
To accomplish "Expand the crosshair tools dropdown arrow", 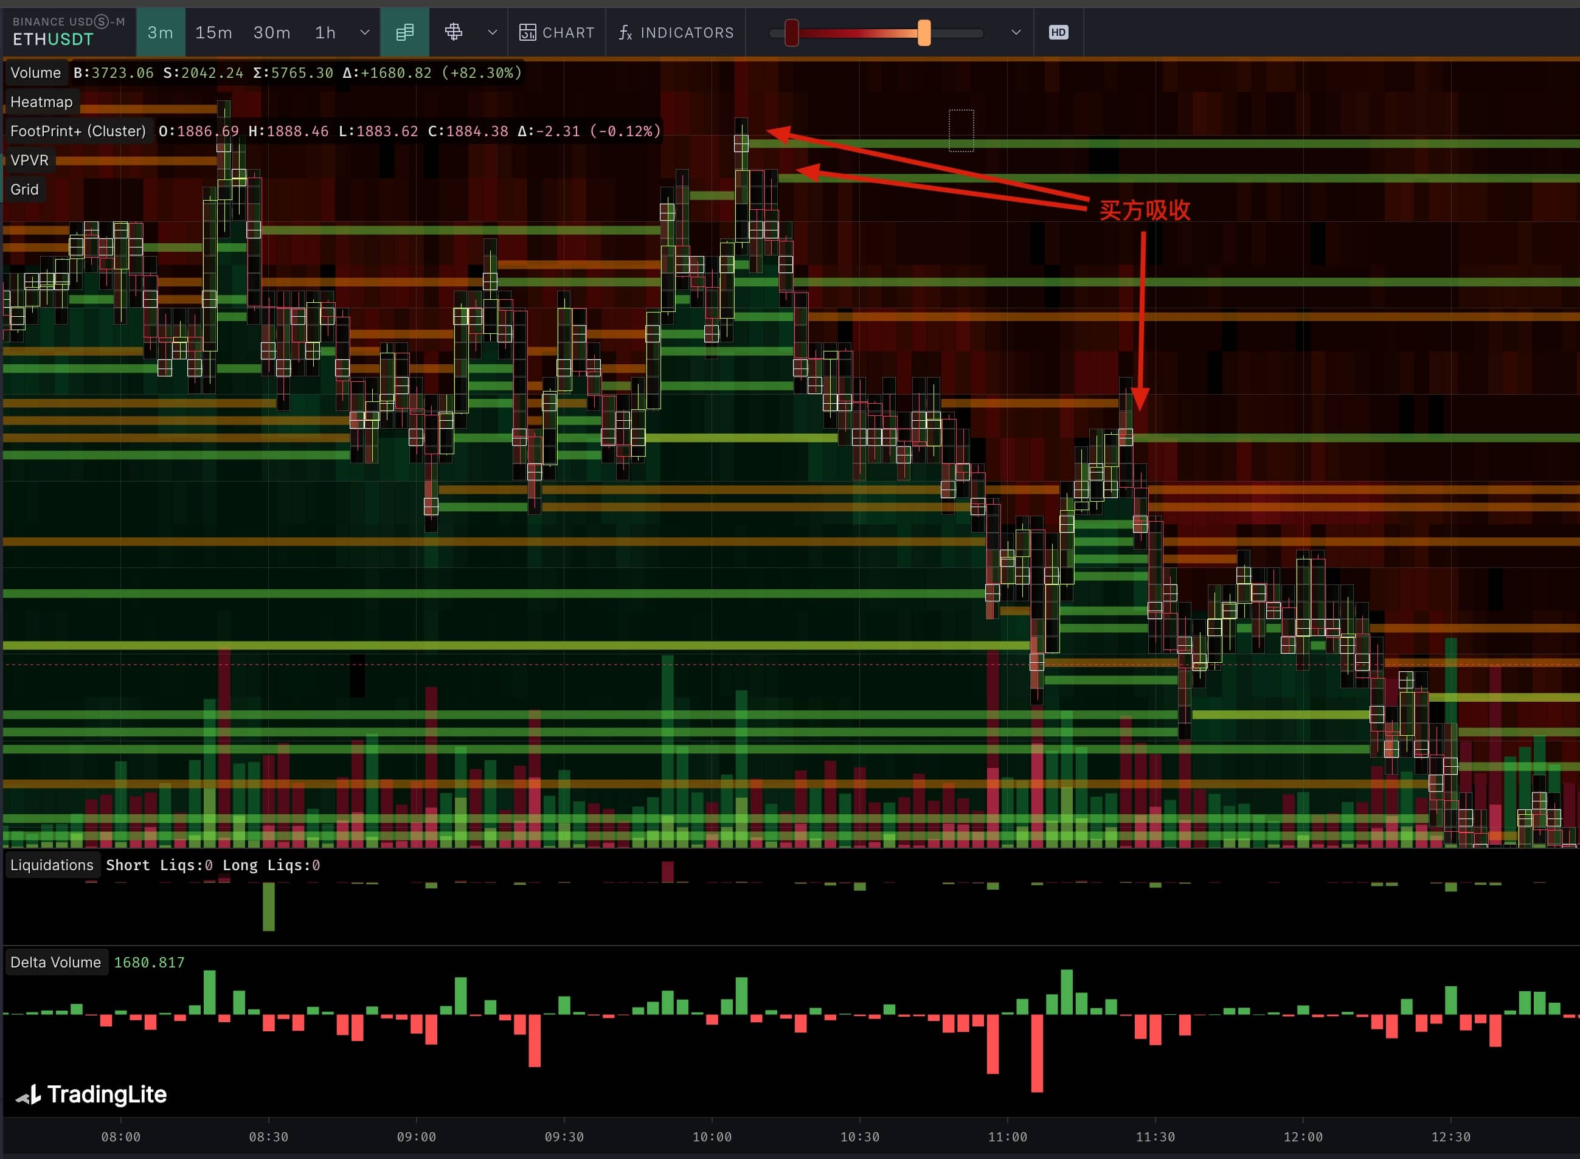I will [493, 32].
